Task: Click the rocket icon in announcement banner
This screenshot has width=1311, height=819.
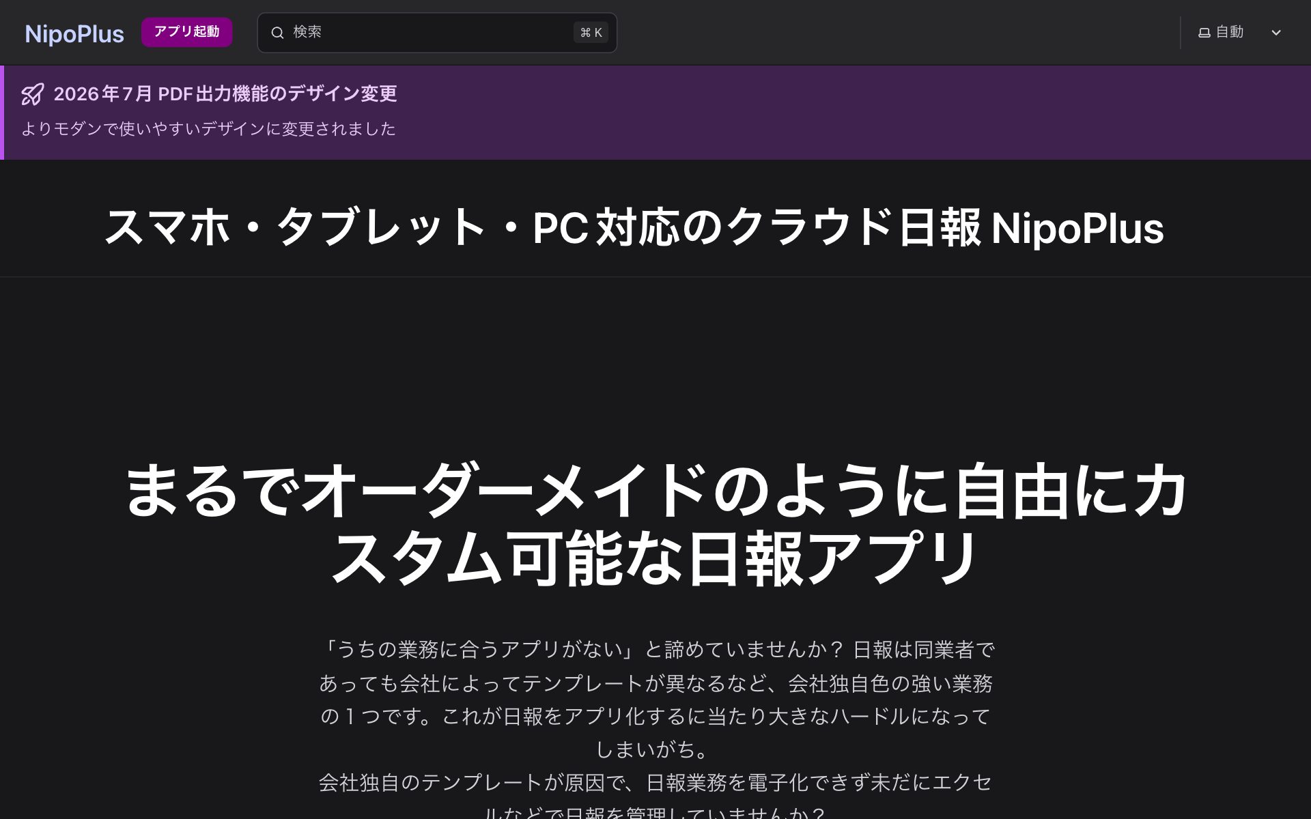Action: (33, 94)
